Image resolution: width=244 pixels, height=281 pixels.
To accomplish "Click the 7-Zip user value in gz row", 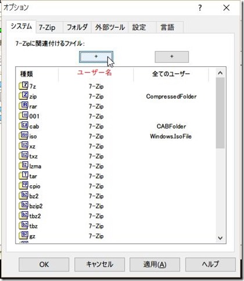I will tap(96, 236).
